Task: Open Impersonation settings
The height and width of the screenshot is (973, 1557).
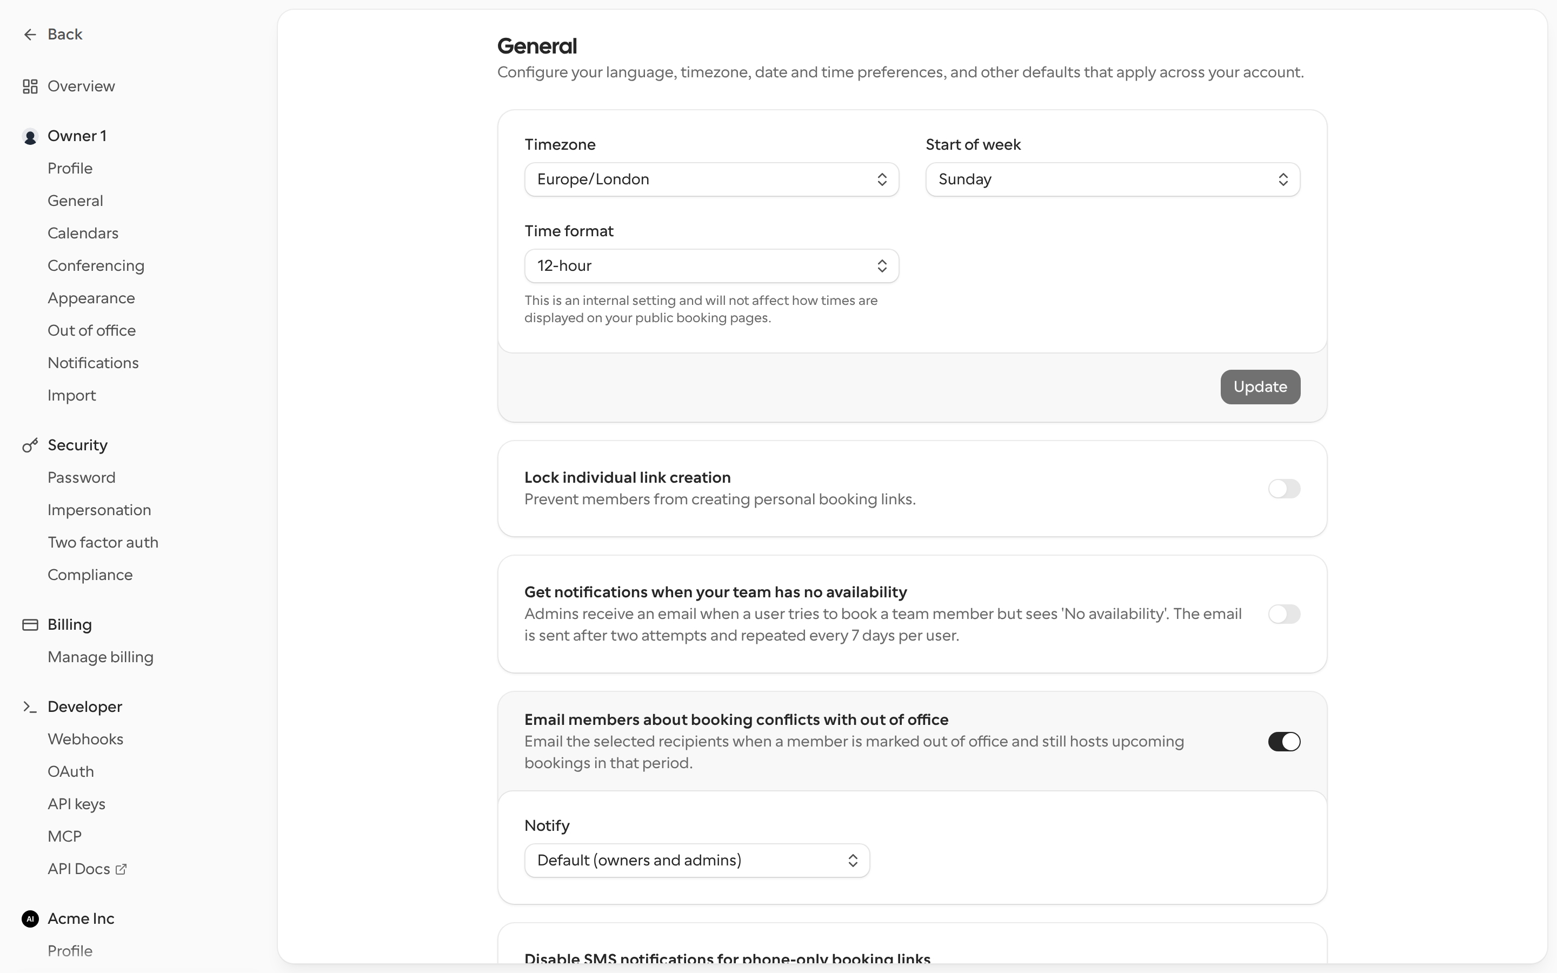Action: coord(99,510)
